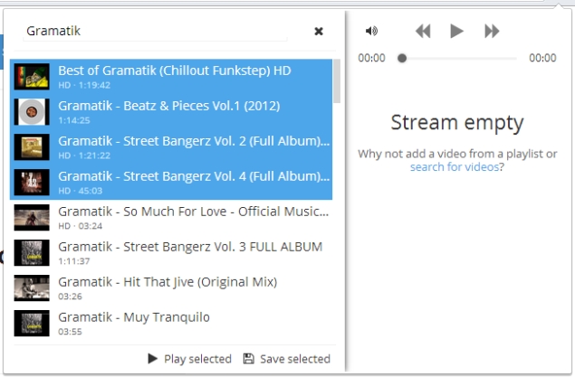Click the Gramatik search input field

(155, 31)
